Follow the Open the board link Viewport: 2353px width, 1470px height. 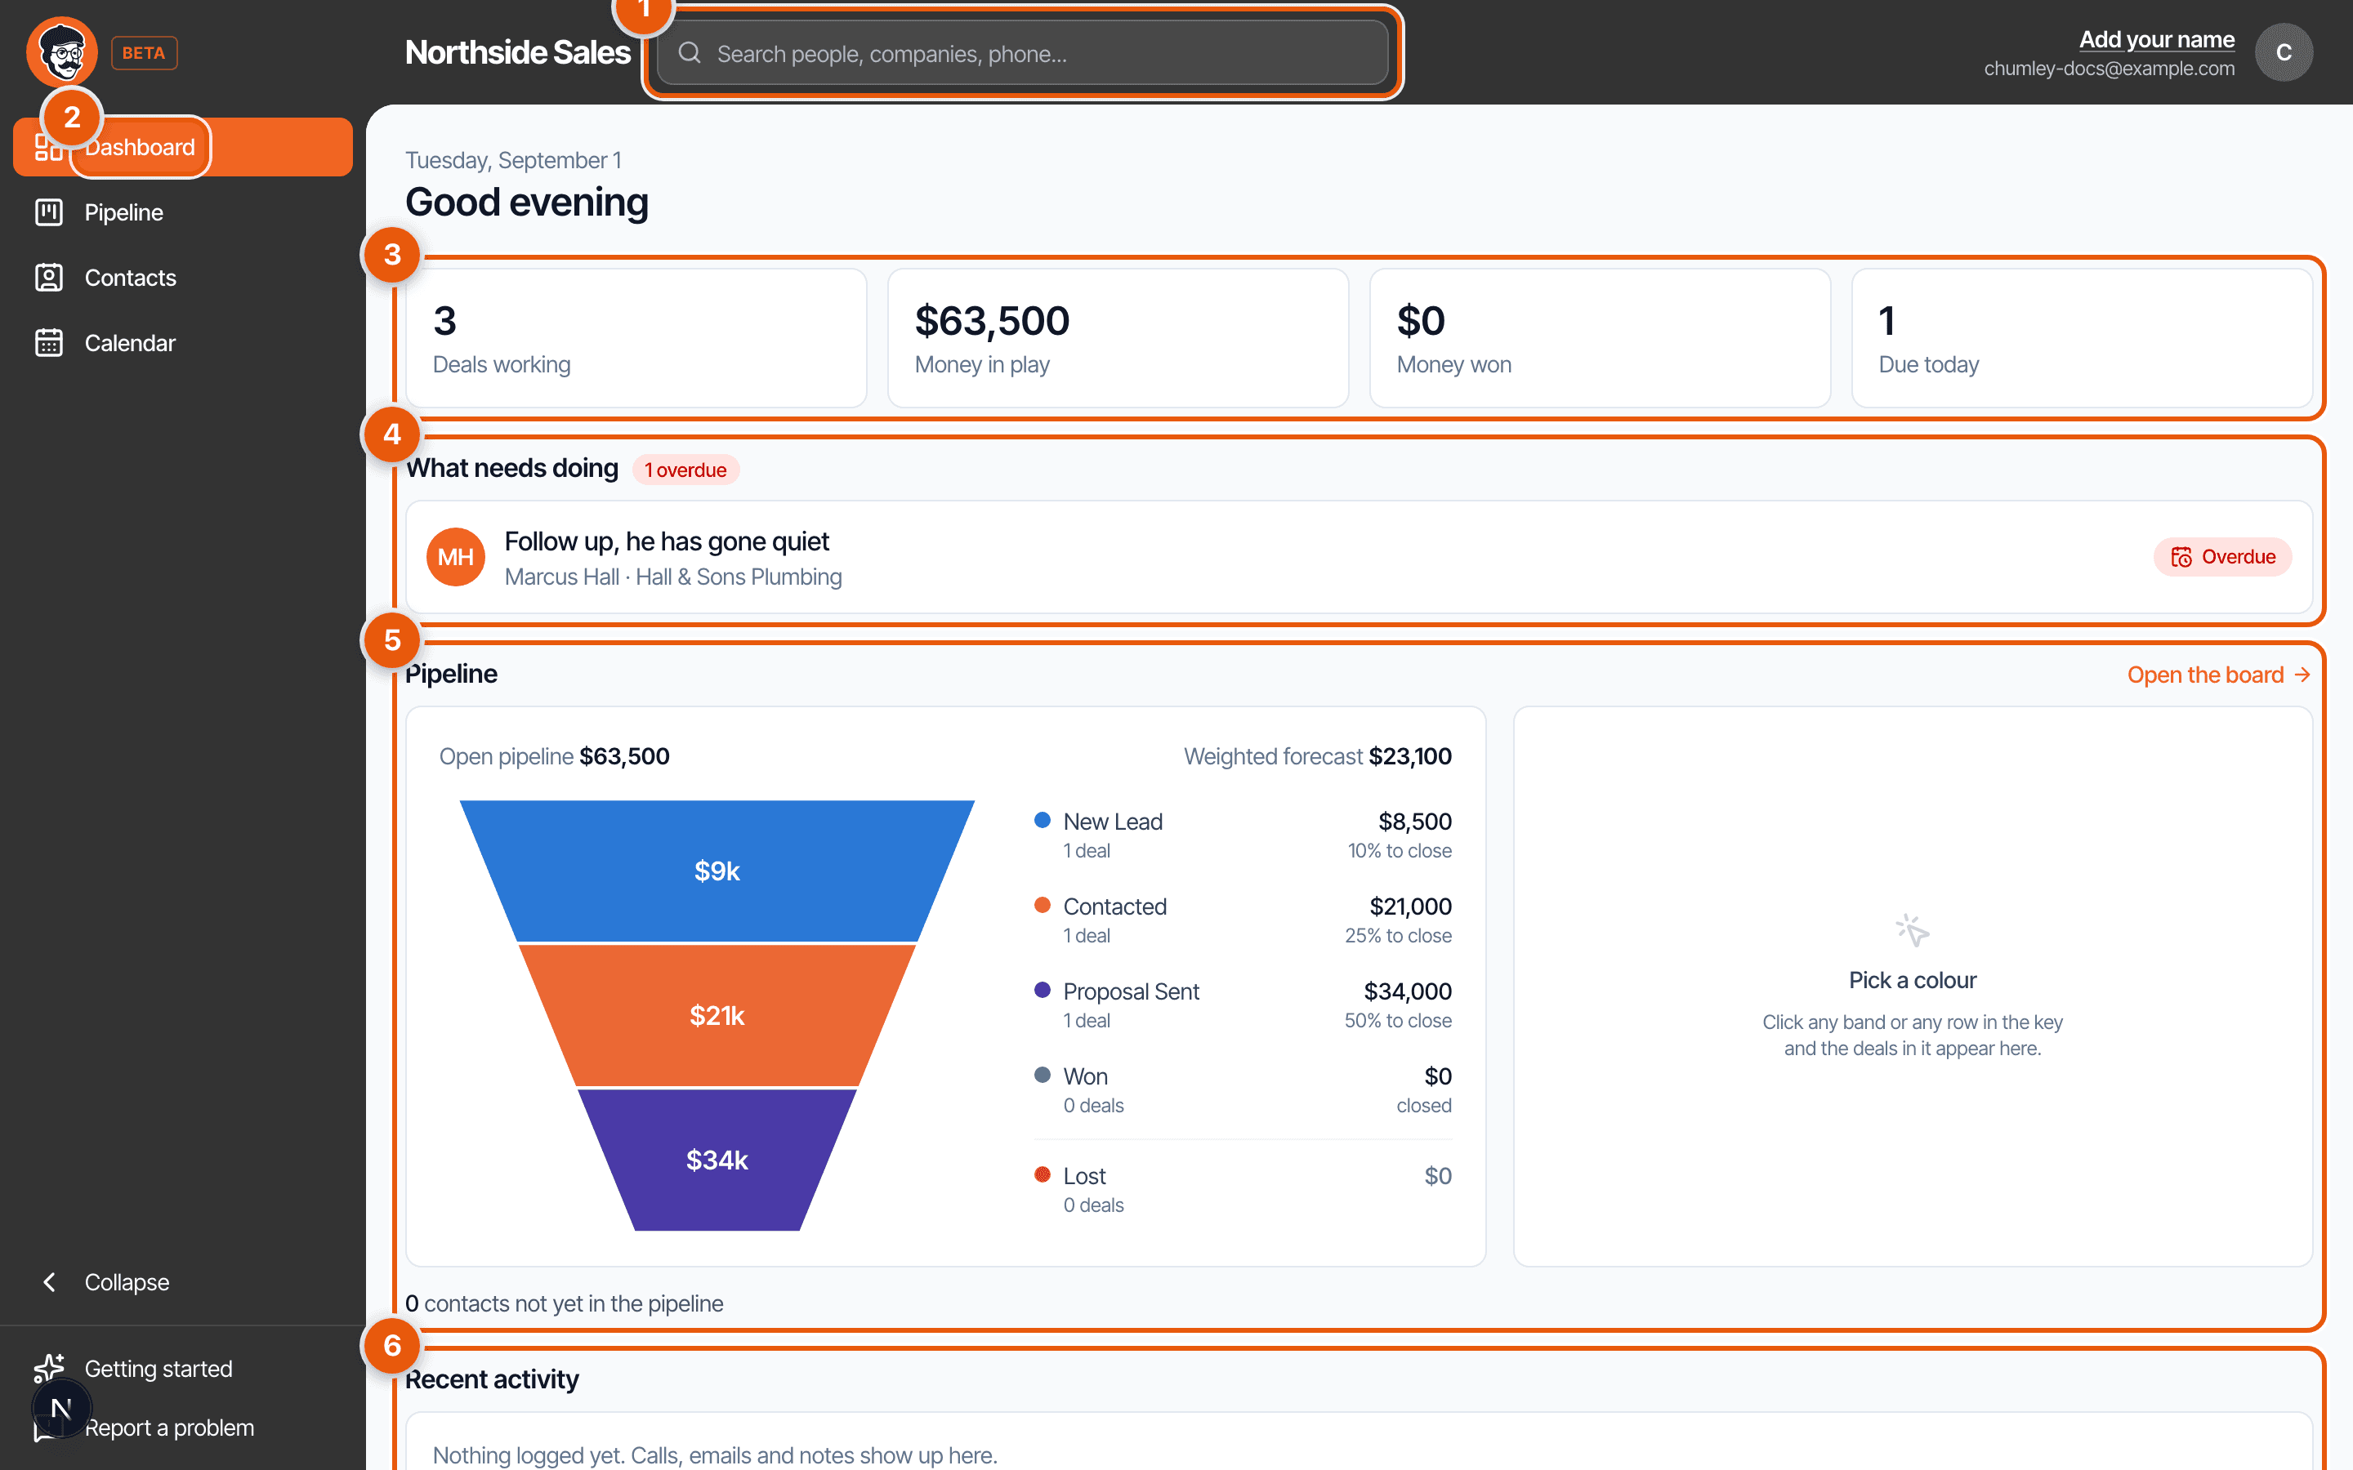pos(2219,675)
